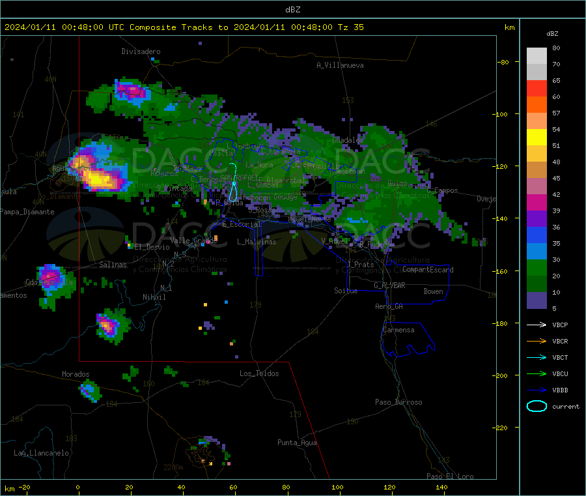Click the blue VBBB arrow legend icon

point(537,390)
